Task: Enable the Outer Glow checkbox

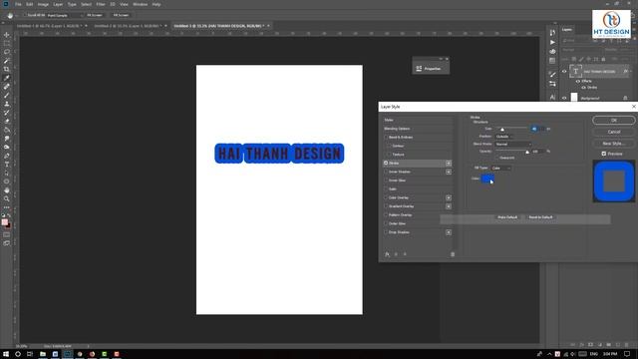Action: (386, 223)
